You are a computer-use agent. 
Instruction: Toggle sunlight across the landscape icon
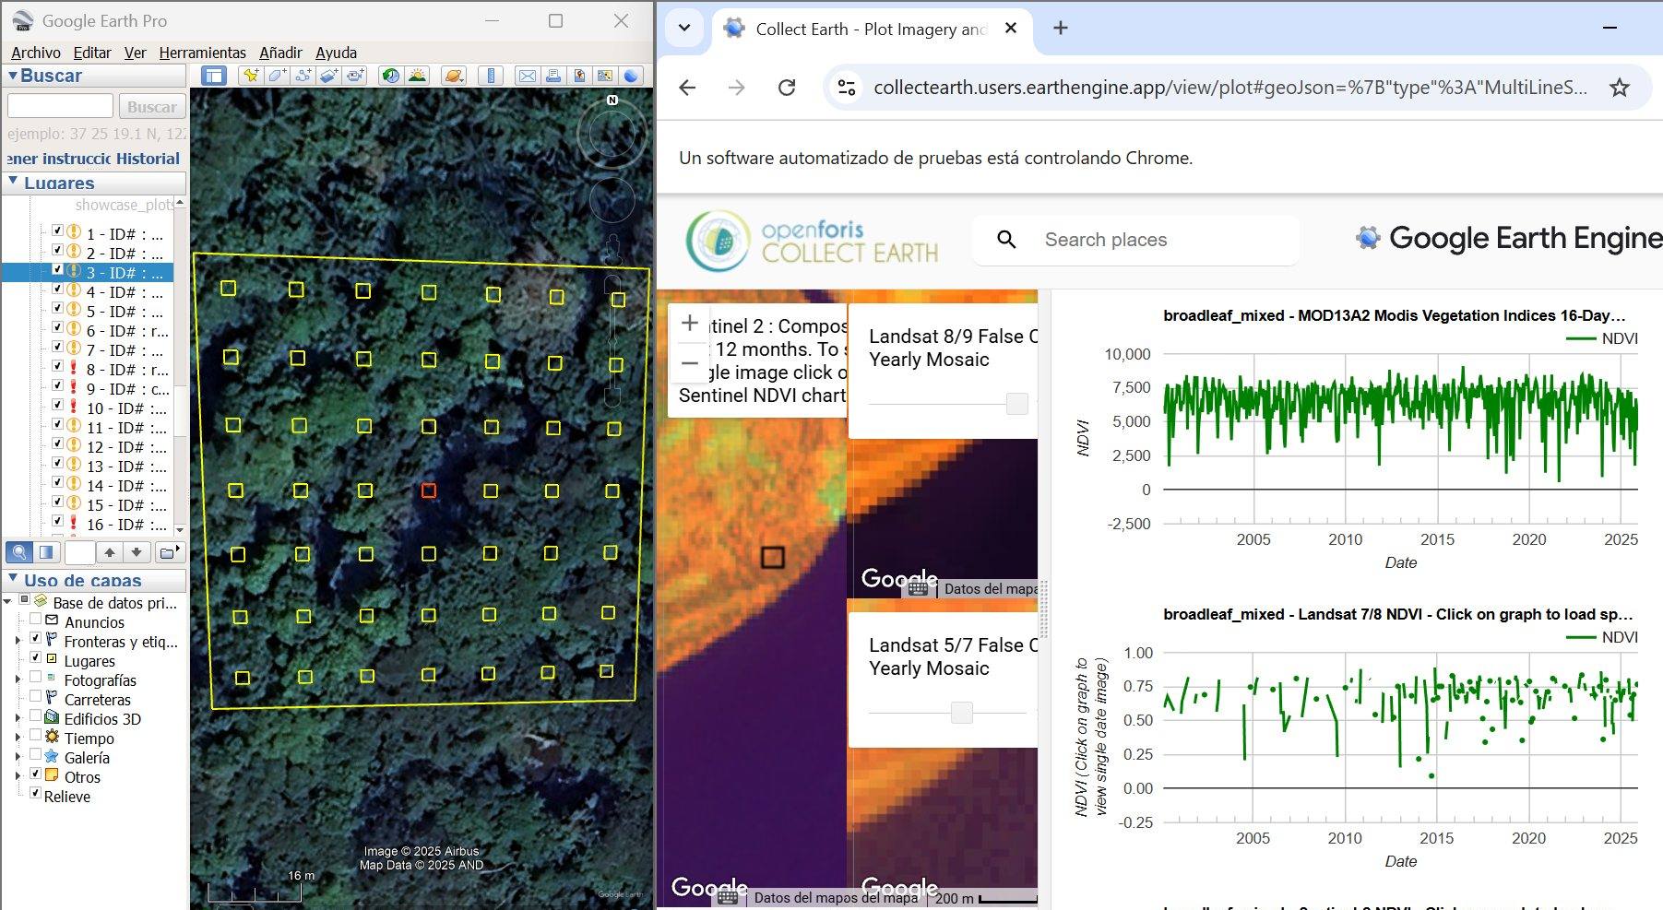(418, 76)
